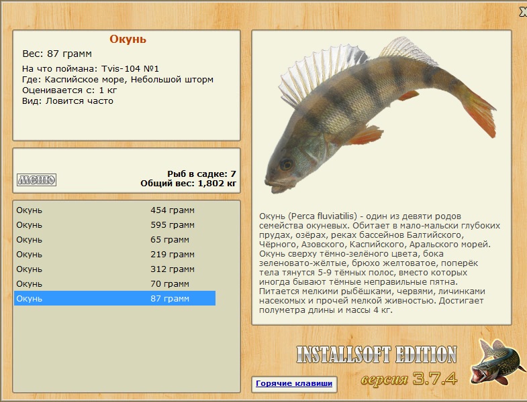The image size is (527, 402).
Task: Select the 454 грамм Окунь entry
Action: click(x=115, y=210)
